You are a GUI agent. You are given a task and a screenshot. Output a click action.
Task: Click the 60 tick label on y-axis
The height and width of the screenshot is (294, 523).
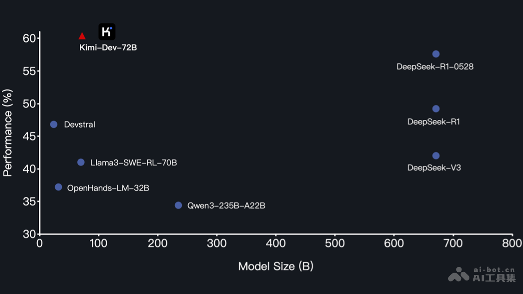click(x=29, y=38)
